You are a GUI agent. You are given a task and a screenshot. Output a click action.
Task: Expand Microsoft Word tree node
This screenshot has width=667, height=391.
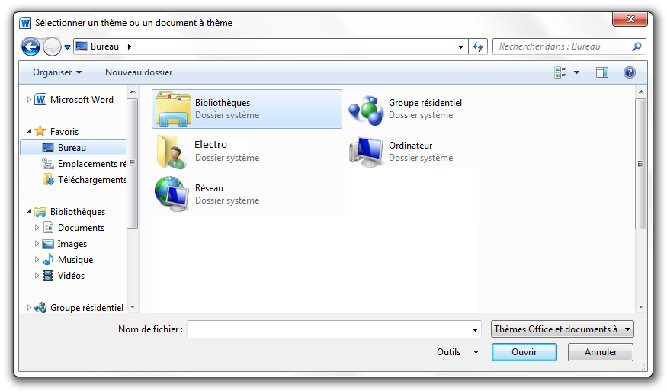28,100
